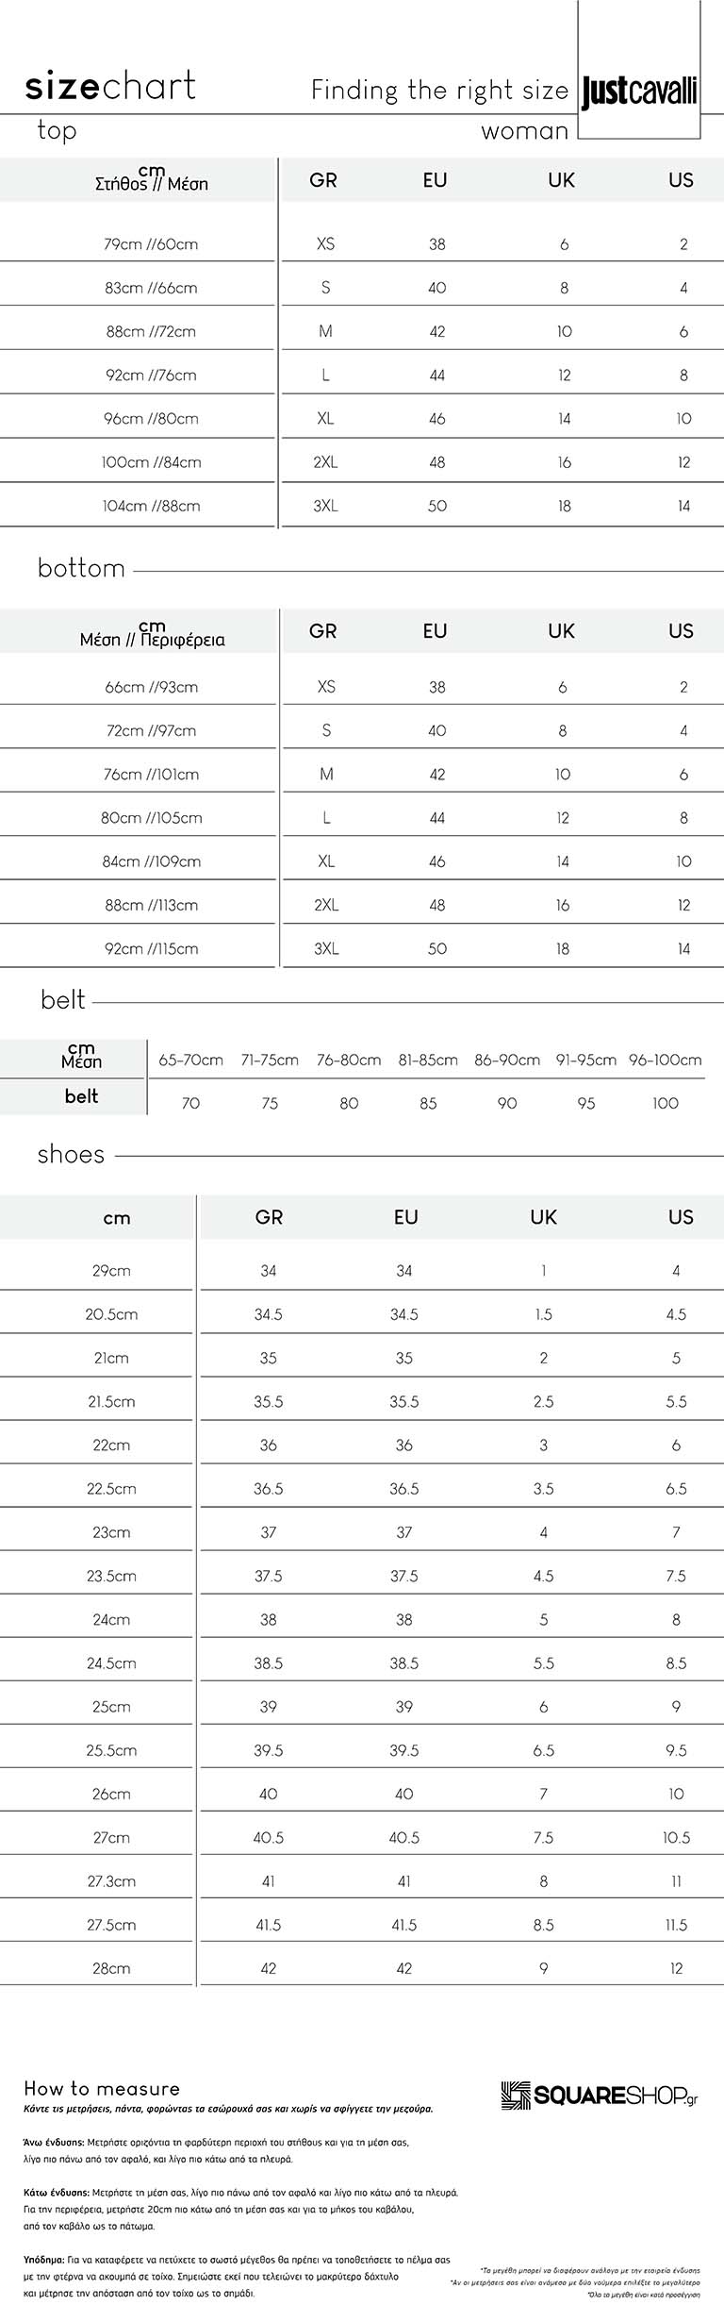Click shoe size 40.5 in GR column
This screenshot has height=2322, width=724.
pos(269,1838)
